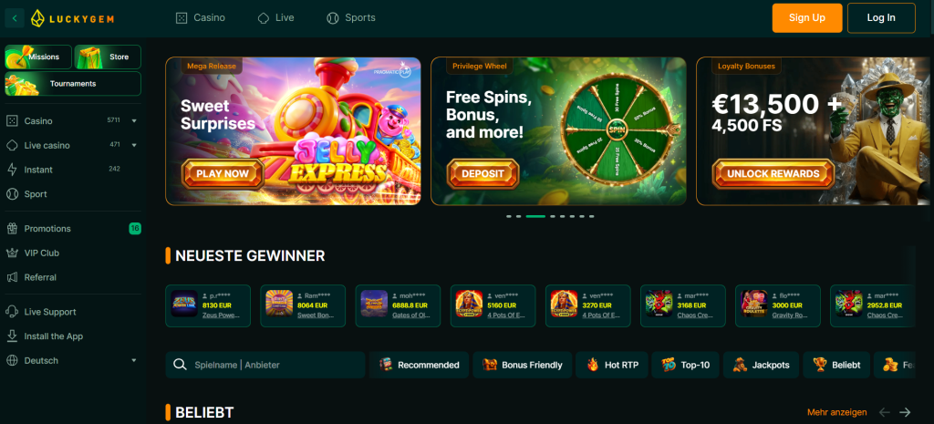Open the Zeus winner game thumbnail
The height and width of the screenshot is (424, 934).
[184, 303]
